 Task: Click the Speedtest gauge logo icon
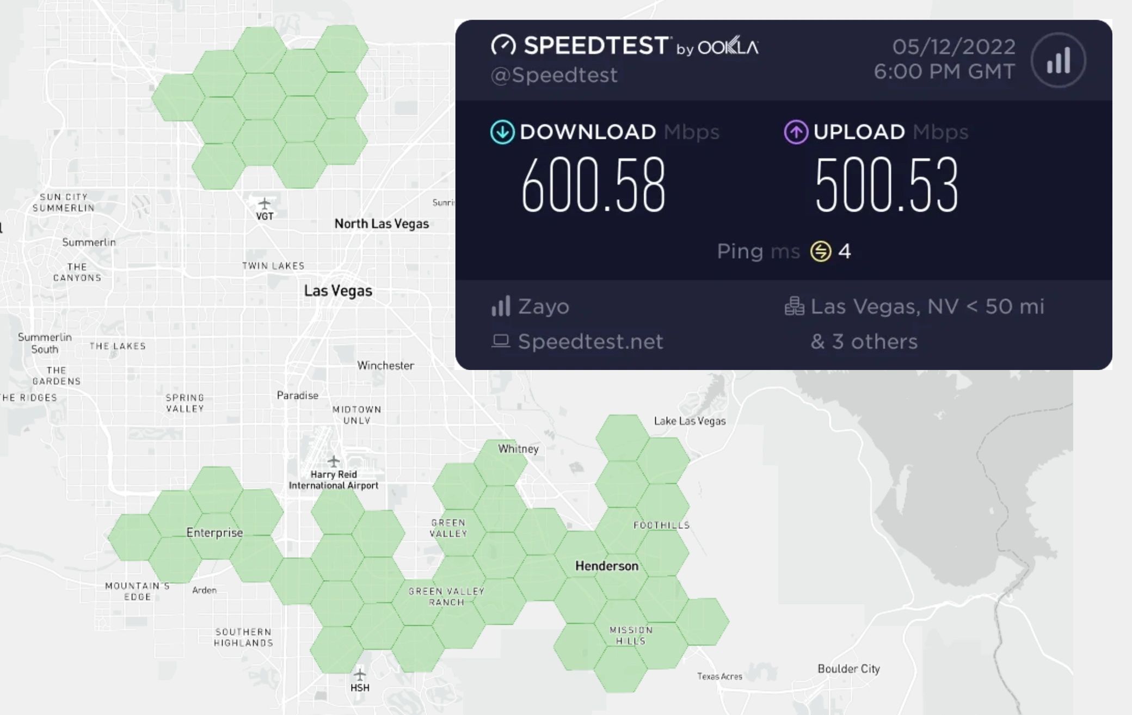503,45
